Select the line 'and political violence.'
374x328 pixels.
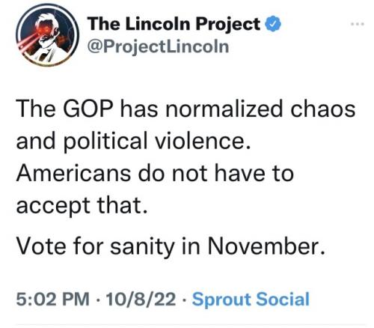133,142
